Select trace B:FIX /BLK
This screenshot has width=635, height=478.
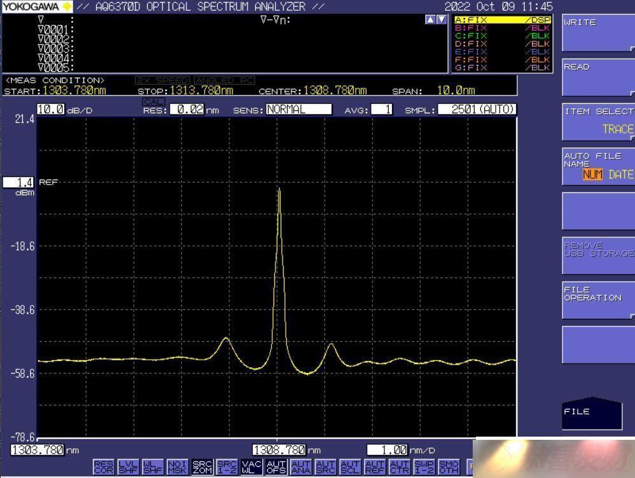503,28
